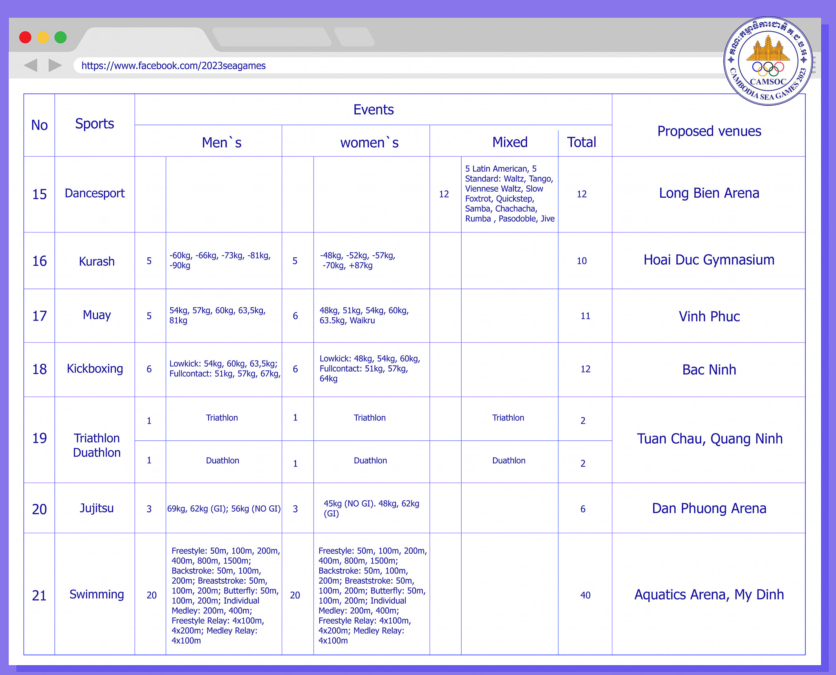The width and height of the screenshot is (836, 675).
Task: Click Swimming men's Freestyle events description
Action: tap(226, 595)
